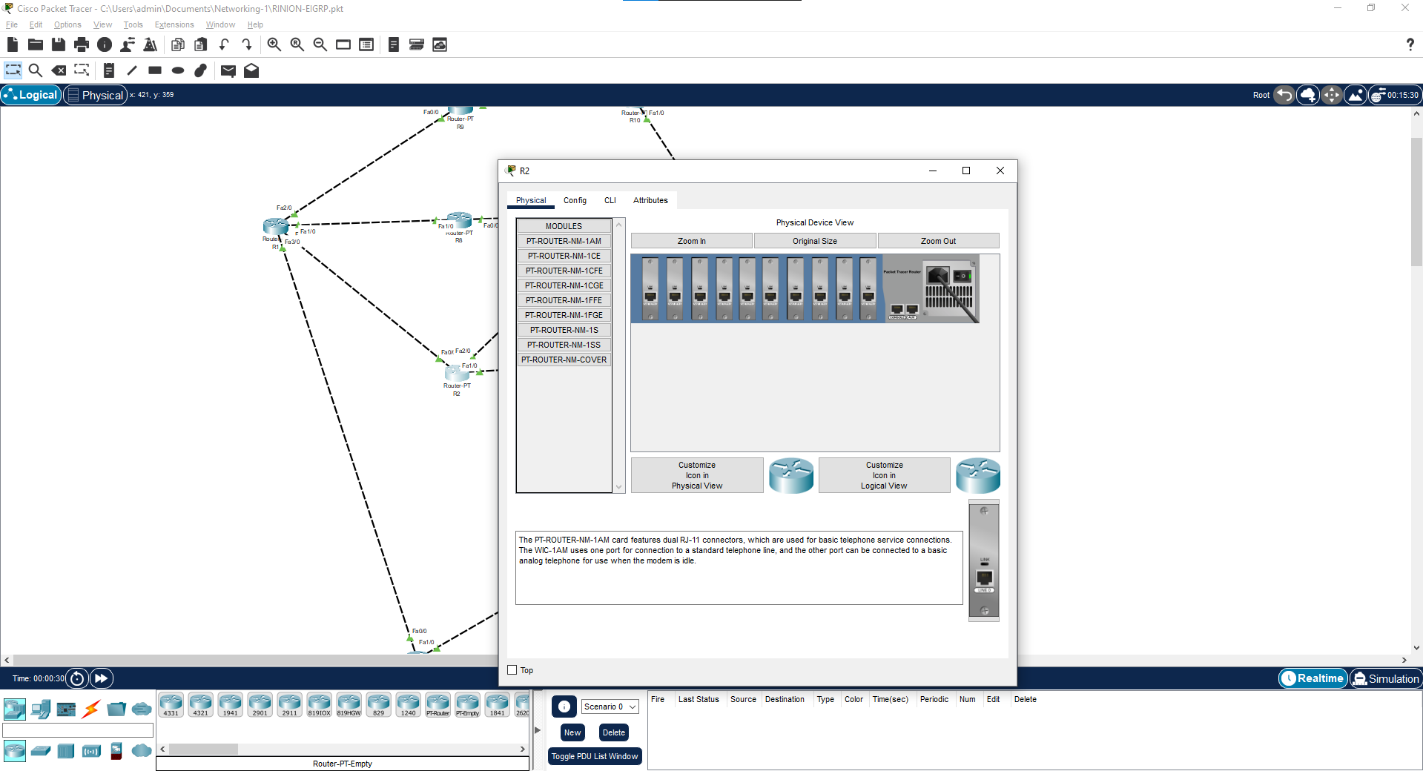This screenshot has width=1423, height=771.
Task: Click the NM-1AM module preview thumbnail
Action: (x=984, y=560)
